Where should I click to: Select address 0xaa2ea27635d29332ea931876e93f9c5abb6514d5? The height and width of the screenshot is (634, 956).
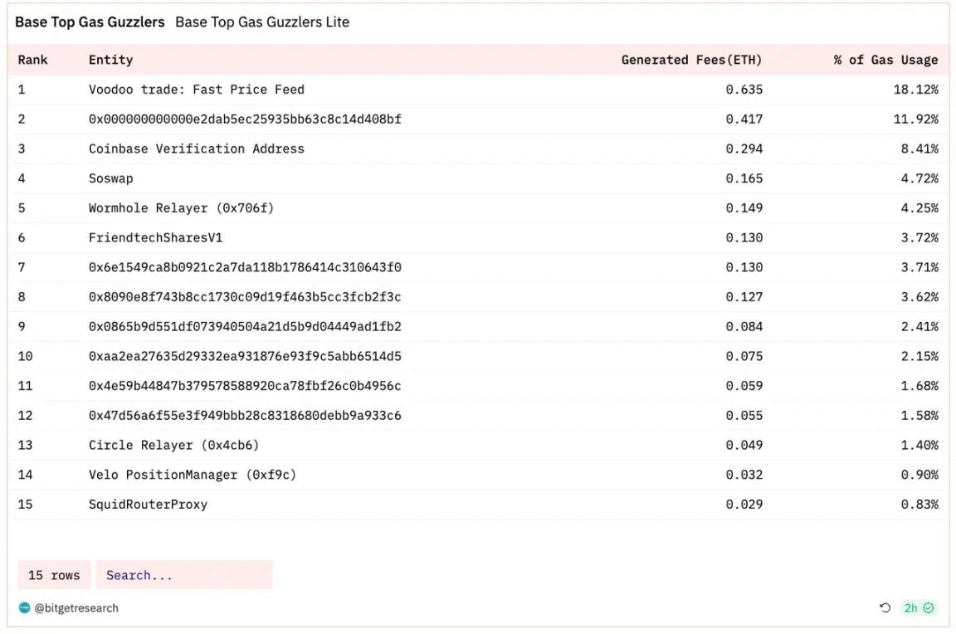click(x=245, y=356)
